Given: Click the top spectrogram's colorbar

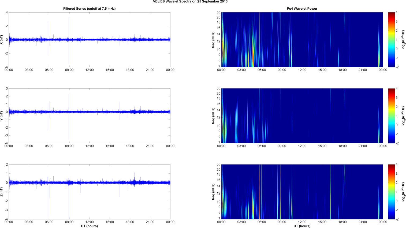Looking at the screenshot, I should (391, 40).
